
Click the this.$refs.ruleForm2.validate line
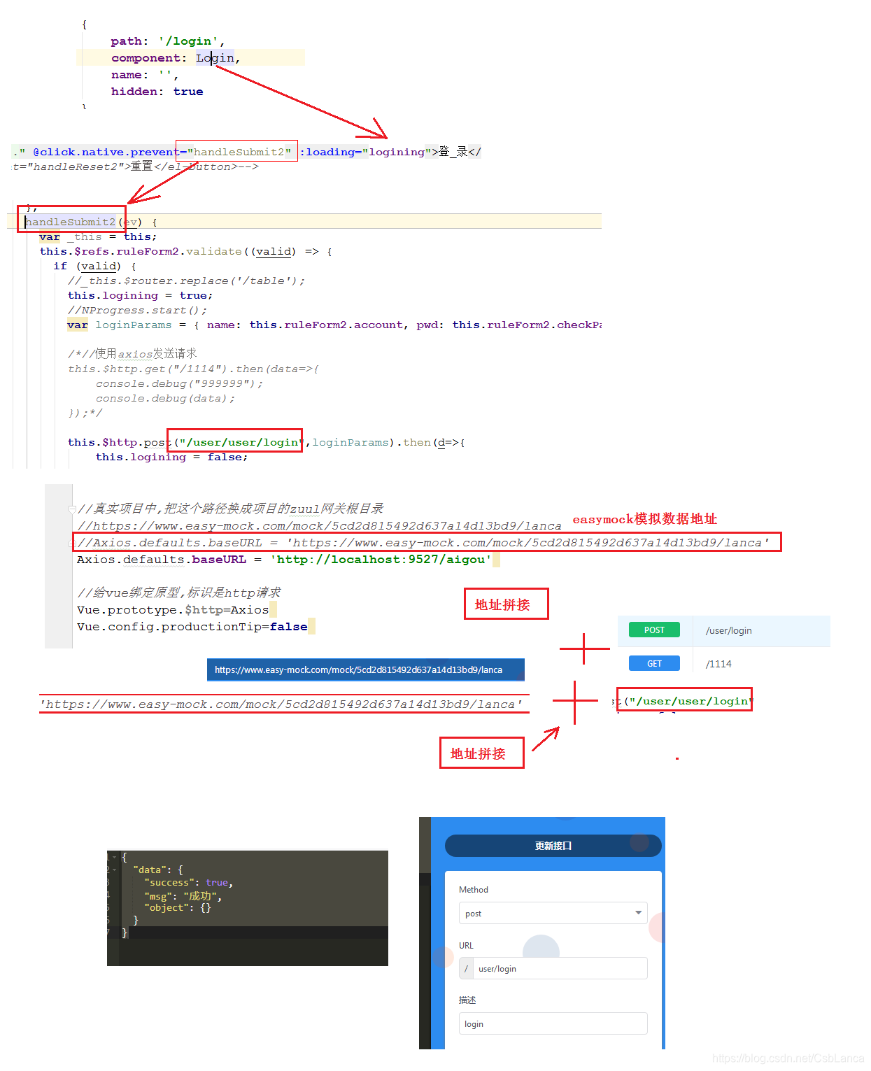tap(185, 251)
